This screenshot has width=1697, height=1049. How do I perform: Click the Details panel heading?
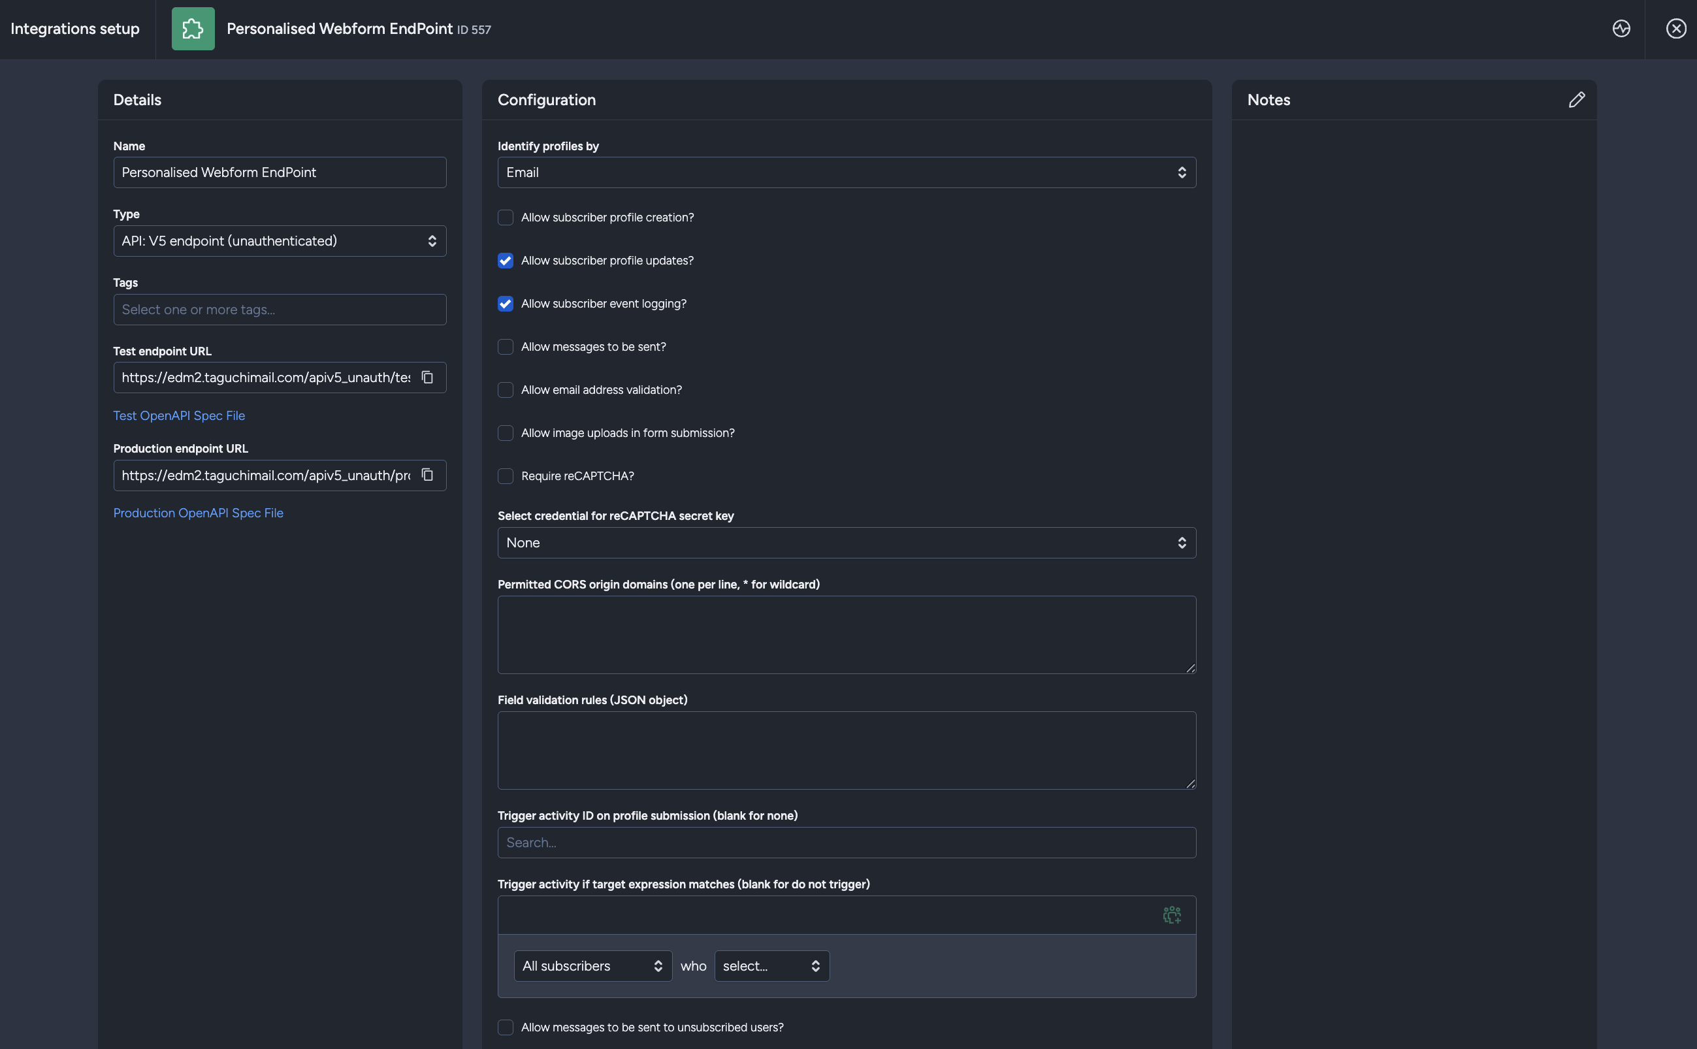click(137, 100)
